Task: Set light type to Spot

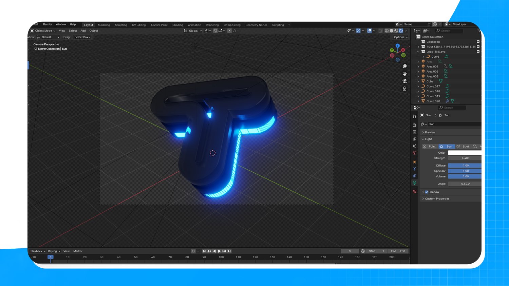Action: [x=463, y=147]
